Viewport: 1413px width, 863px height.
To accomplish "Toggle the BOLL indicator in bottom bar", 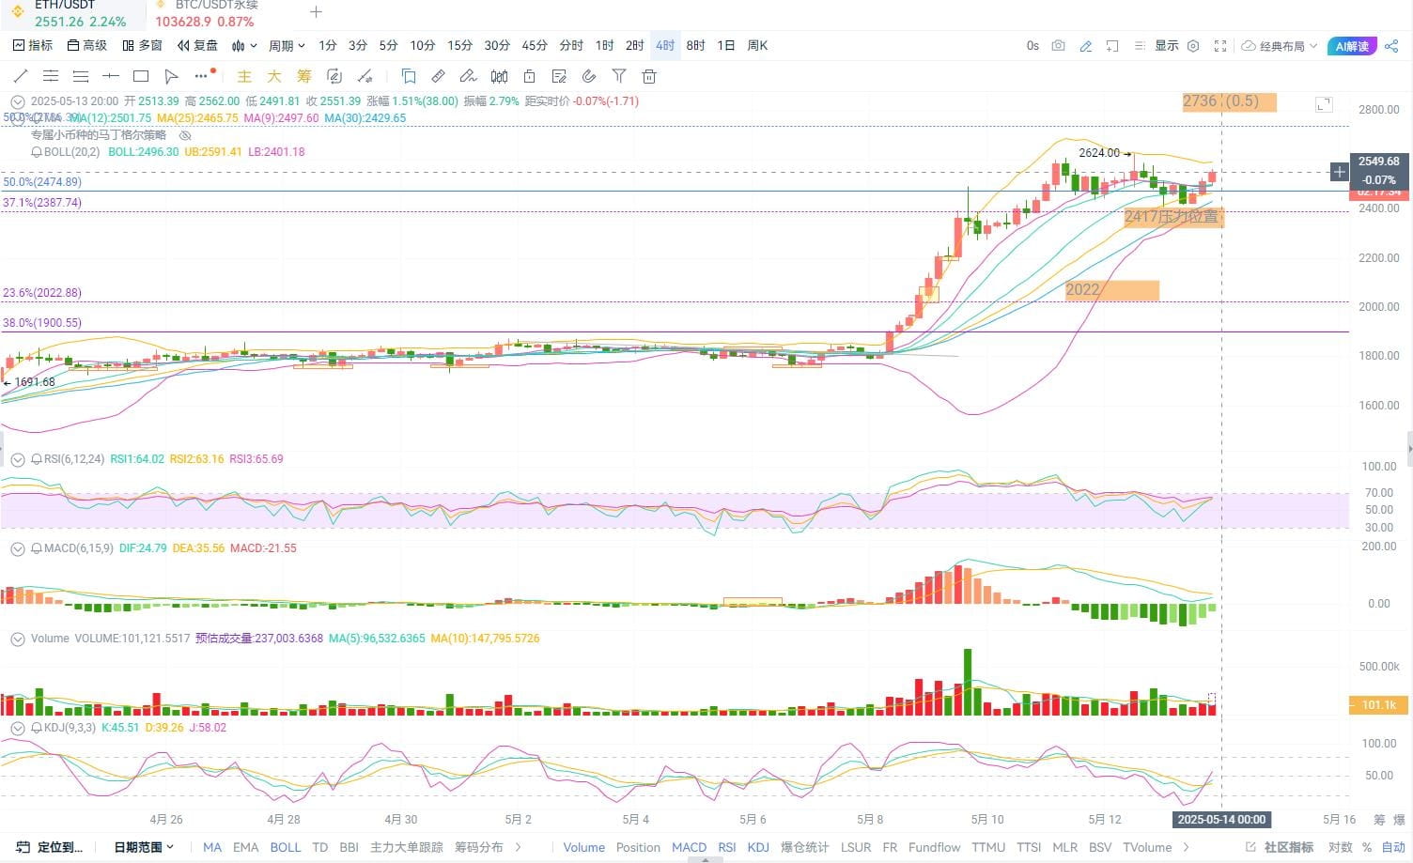I will coord(286,847).
